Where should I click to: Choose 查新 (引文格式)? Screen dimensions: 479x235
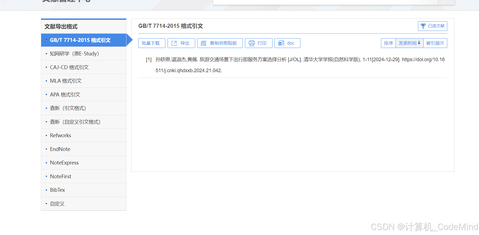84,108
